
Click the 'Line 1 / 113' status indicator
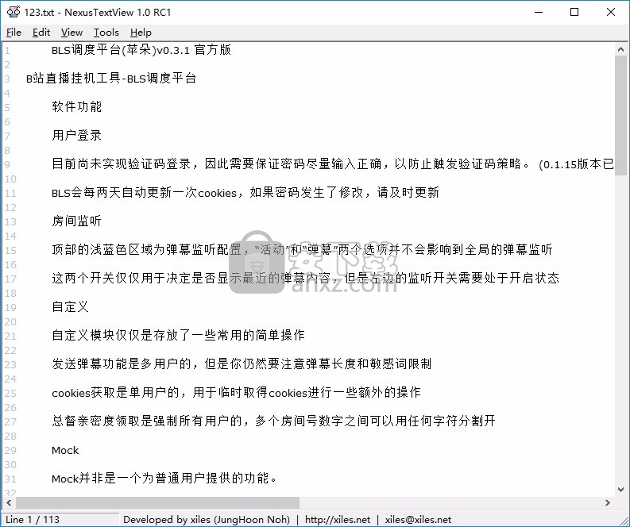(x=32, y=519)
